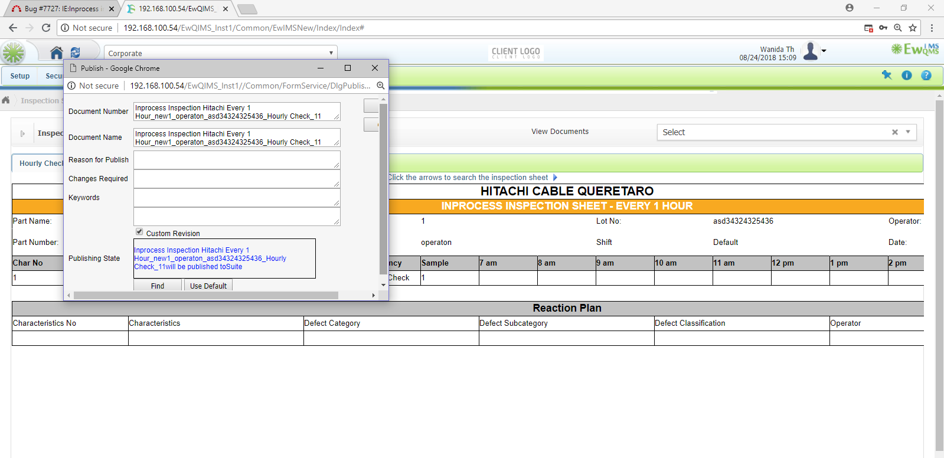Click the main browser address bar URL

click(x=244, y=28)
